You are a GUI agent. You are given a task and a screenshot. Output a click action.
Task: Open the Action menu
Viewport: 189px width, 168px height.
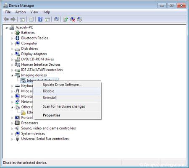point(21,12)
